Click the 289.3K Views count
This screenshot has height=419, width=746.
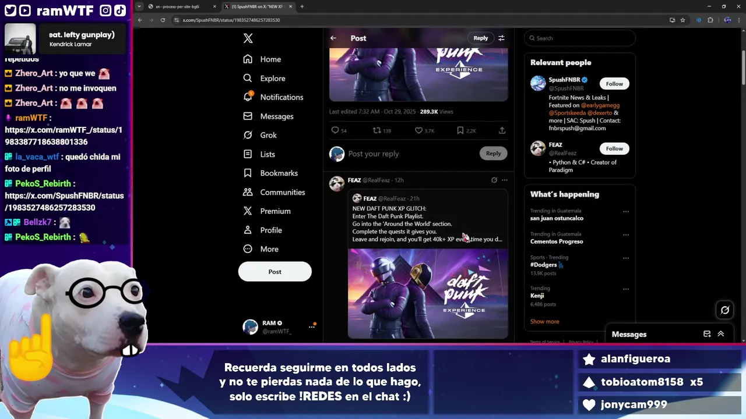437,111
